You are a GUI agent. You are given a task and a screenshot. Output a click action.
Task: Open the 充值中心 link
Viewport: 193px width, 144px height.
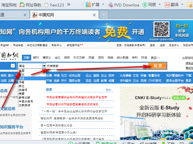coord(174,45)
